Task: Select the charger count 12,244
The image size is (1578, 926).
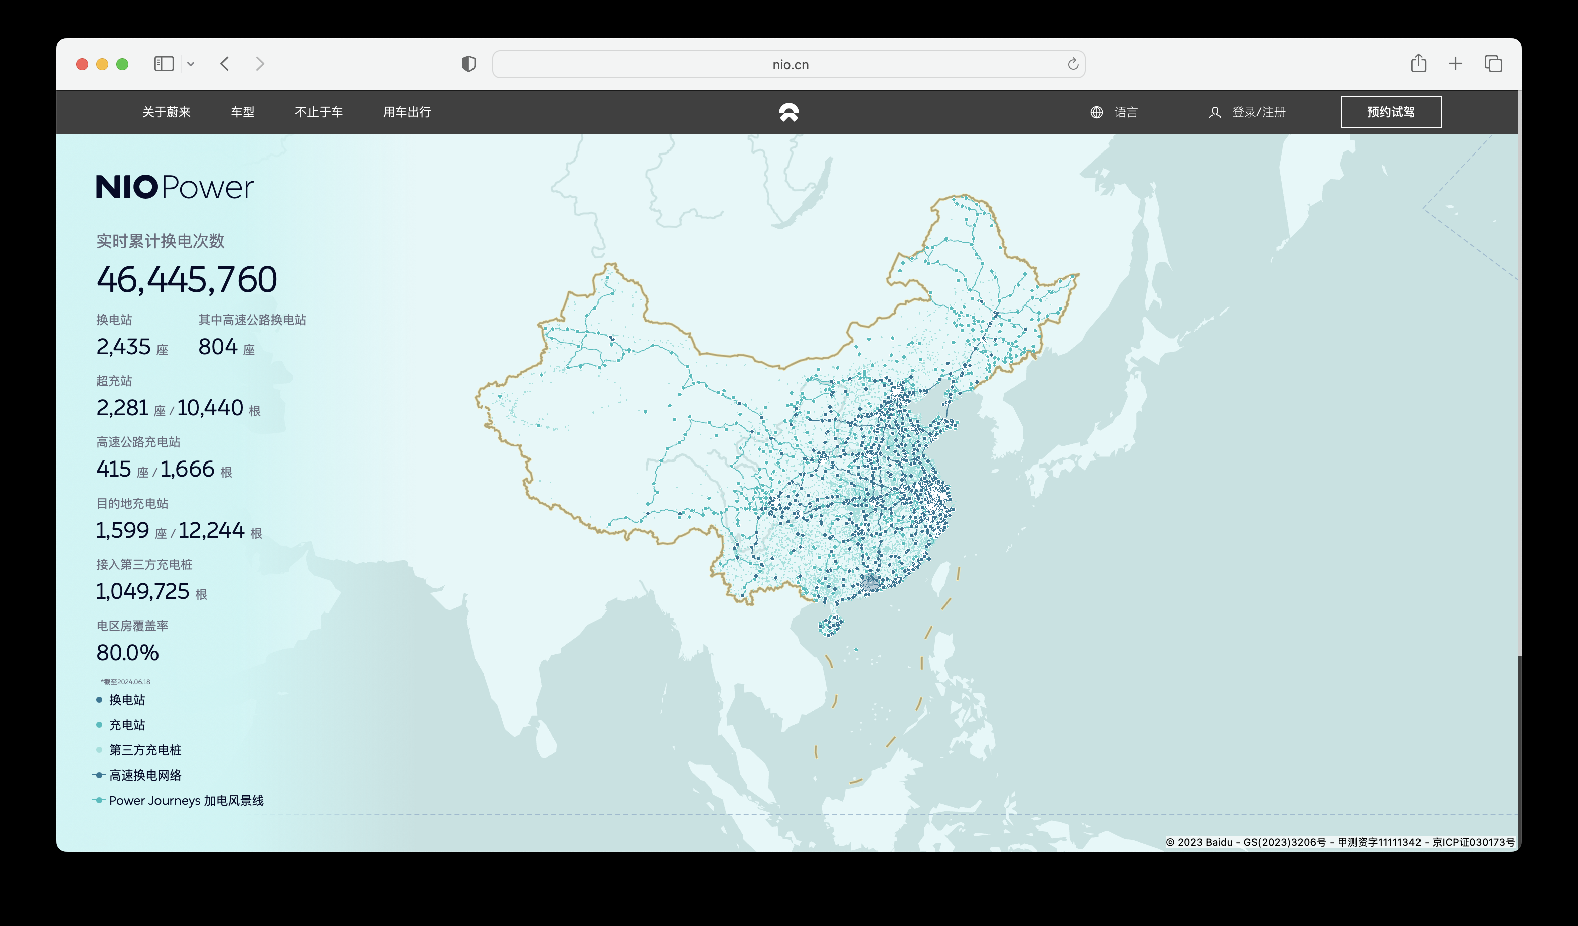Action: click(x=212, y=530)
